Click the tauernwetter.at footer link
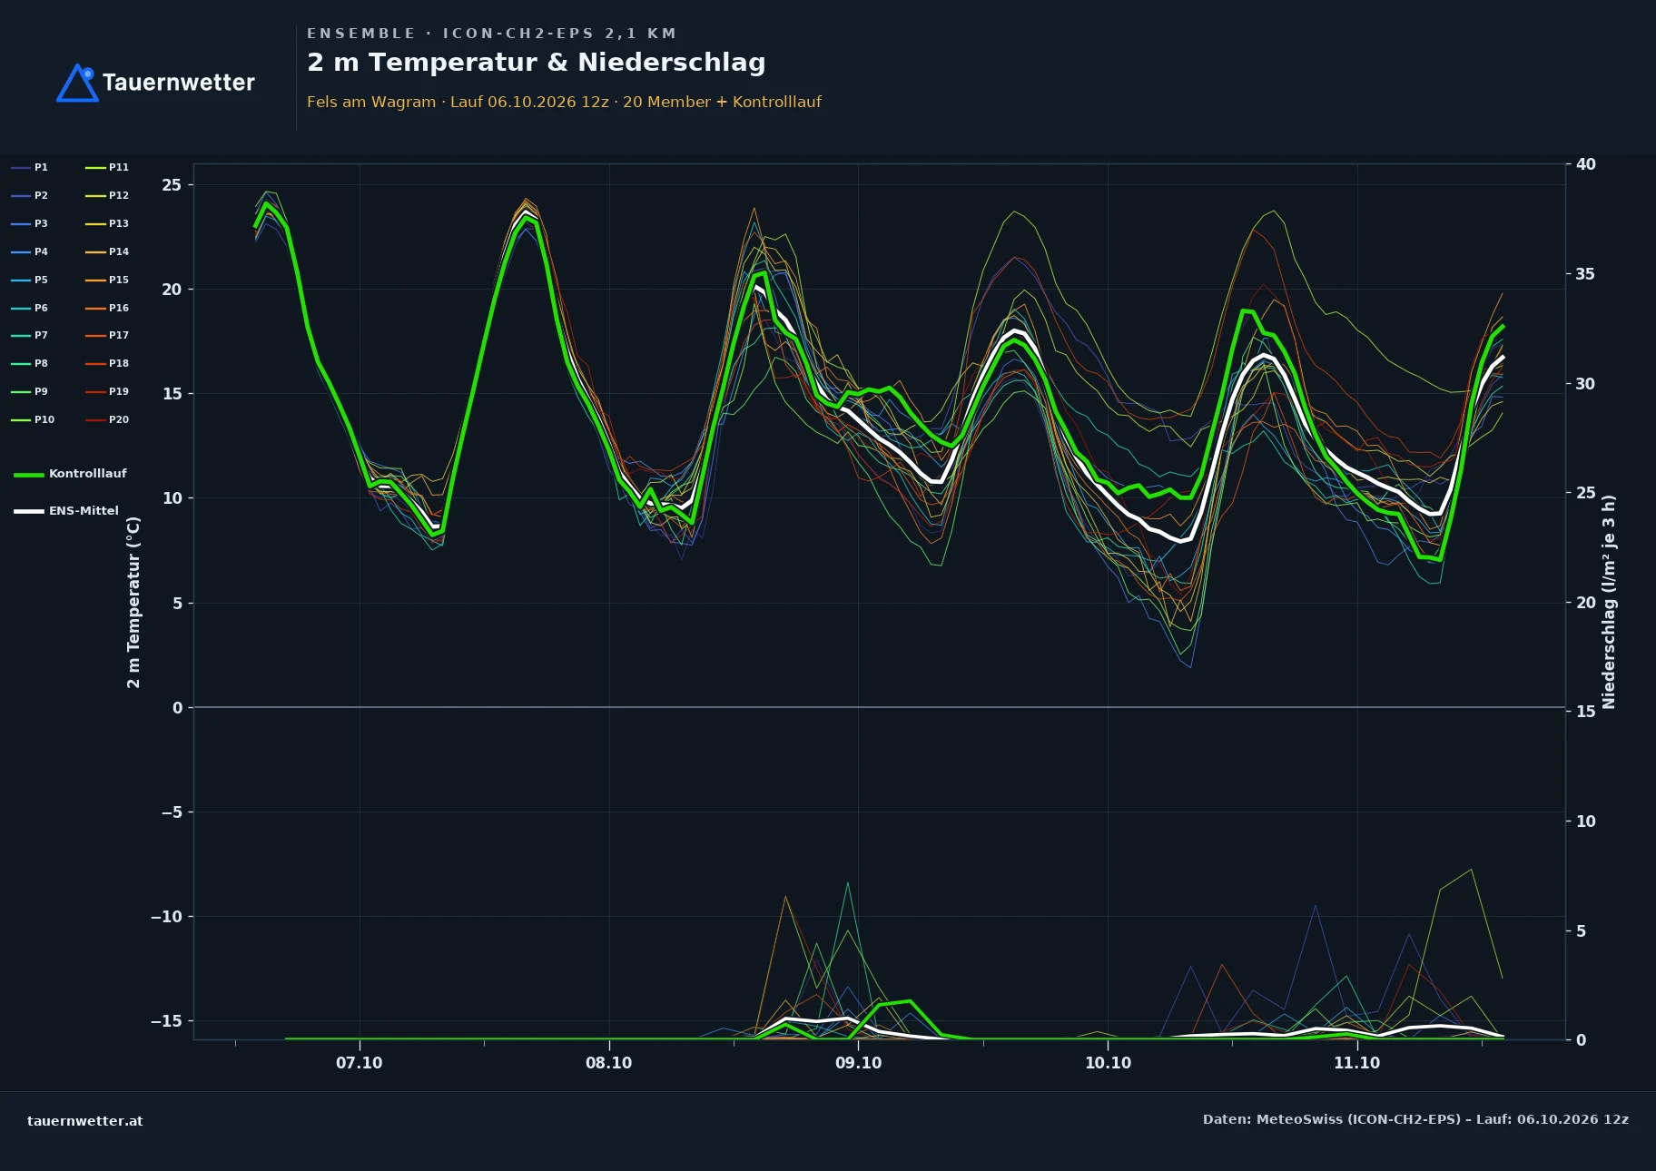The image size is (1656, 1171). [x=85, y=1121]
